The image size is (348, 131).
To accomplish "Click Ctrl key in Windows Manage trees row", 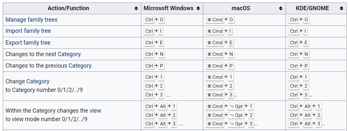I will 149,20.
